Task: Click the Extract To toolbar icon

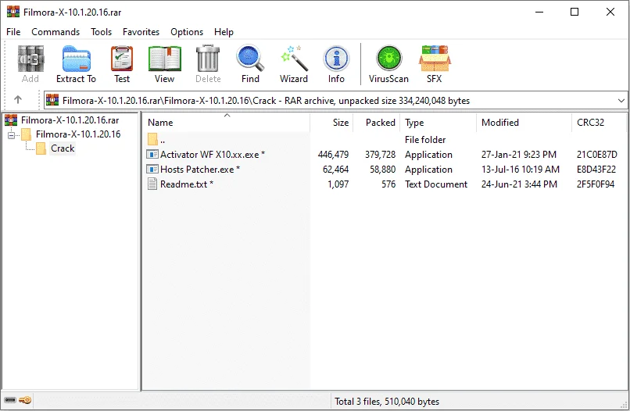Action: coord(77,59)
